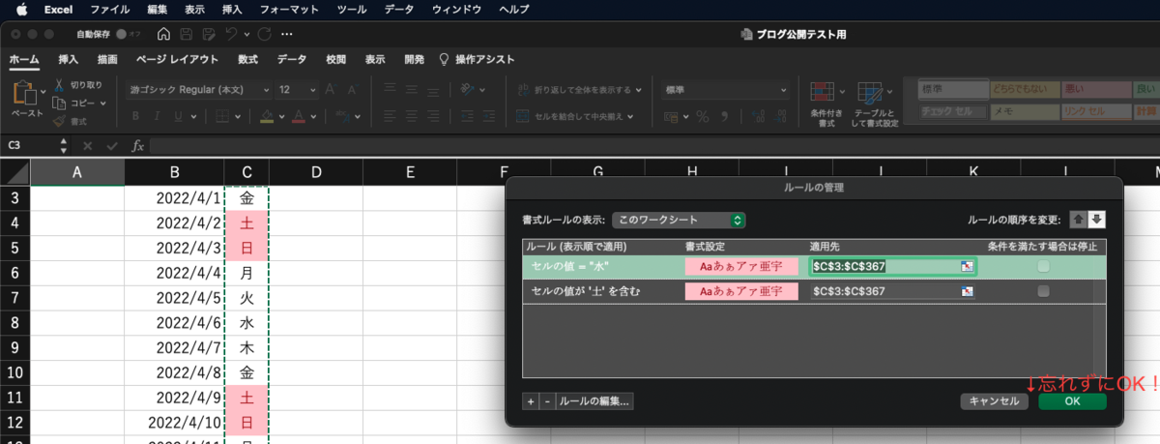Open the フォーマット menu in the menu bar
Viewport: 1160px width, 444px height.
290,9
